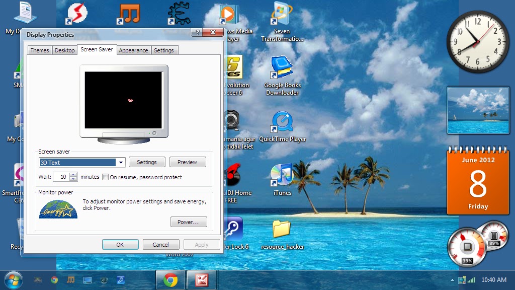The height and width of the screenshot is (290, 515).
Task: Switch to the Desktop tab
Action: coord(65,50)
